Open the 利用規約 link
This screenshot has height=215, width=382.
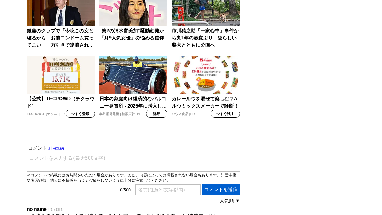56,148
